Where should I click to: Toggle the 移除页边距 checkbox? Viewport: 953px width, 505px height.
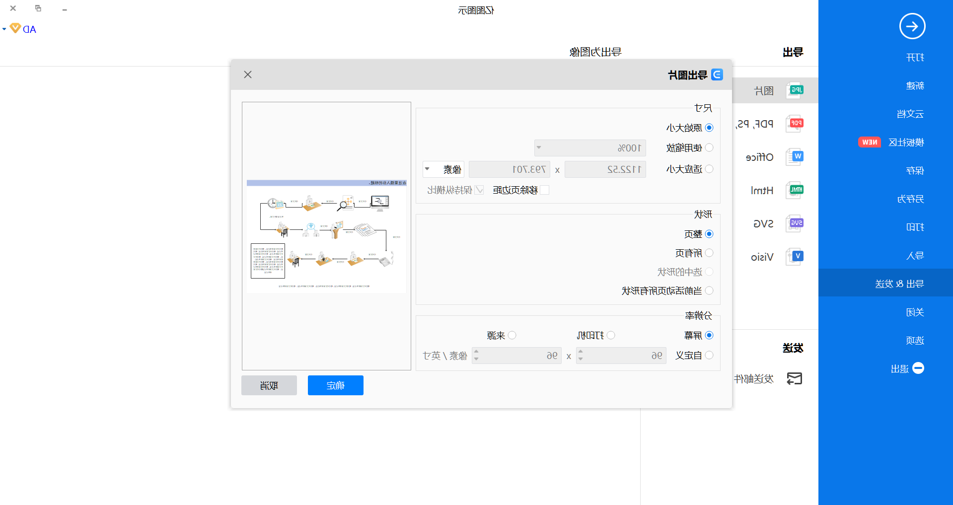[x=545, y=190]
